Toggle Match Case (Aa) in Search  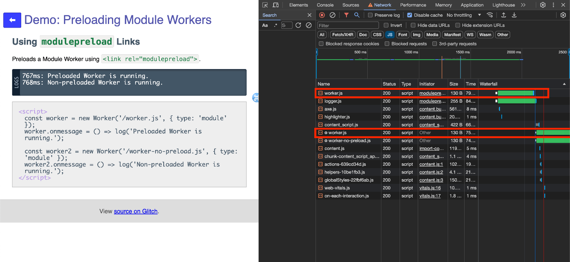click(x=265, y=25)
